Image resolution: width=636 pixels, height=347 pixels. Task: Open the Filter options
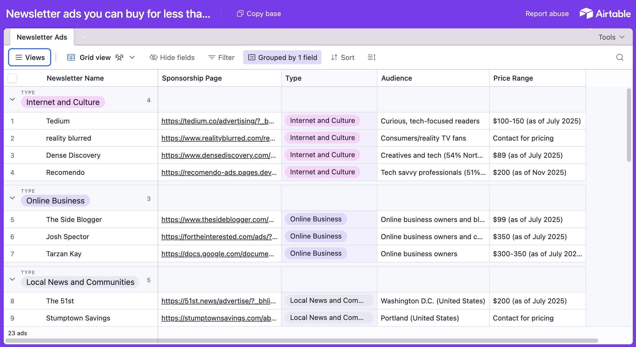point(221,57)
